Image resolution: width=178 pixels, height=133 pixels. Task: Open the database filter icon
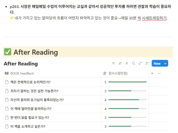(113, 63)
